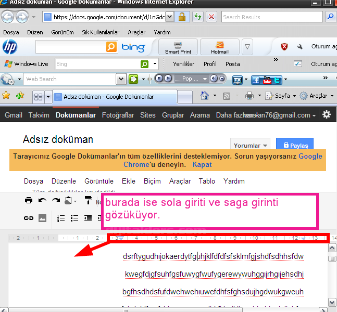Open Takvim in the Google bar
Image resolution: width=337 pixels, height=312 pixels.
[39, 115]
